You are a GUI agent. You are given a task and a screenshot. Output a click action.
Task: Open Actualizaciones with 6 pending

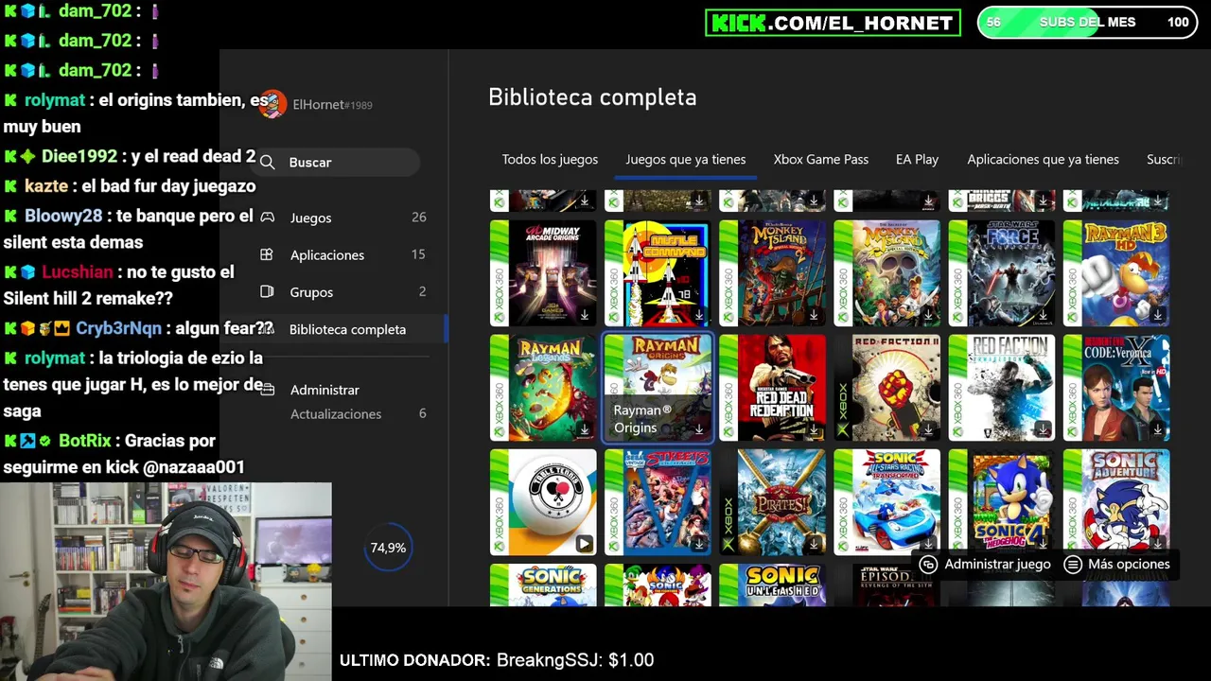pos(358,413)
